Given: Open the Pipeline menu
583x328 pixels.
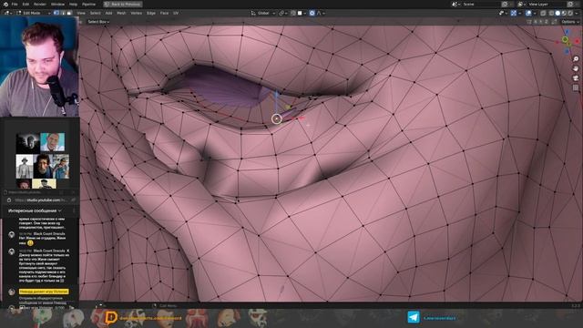Looking at the screenshot, I should click(89, 4).
